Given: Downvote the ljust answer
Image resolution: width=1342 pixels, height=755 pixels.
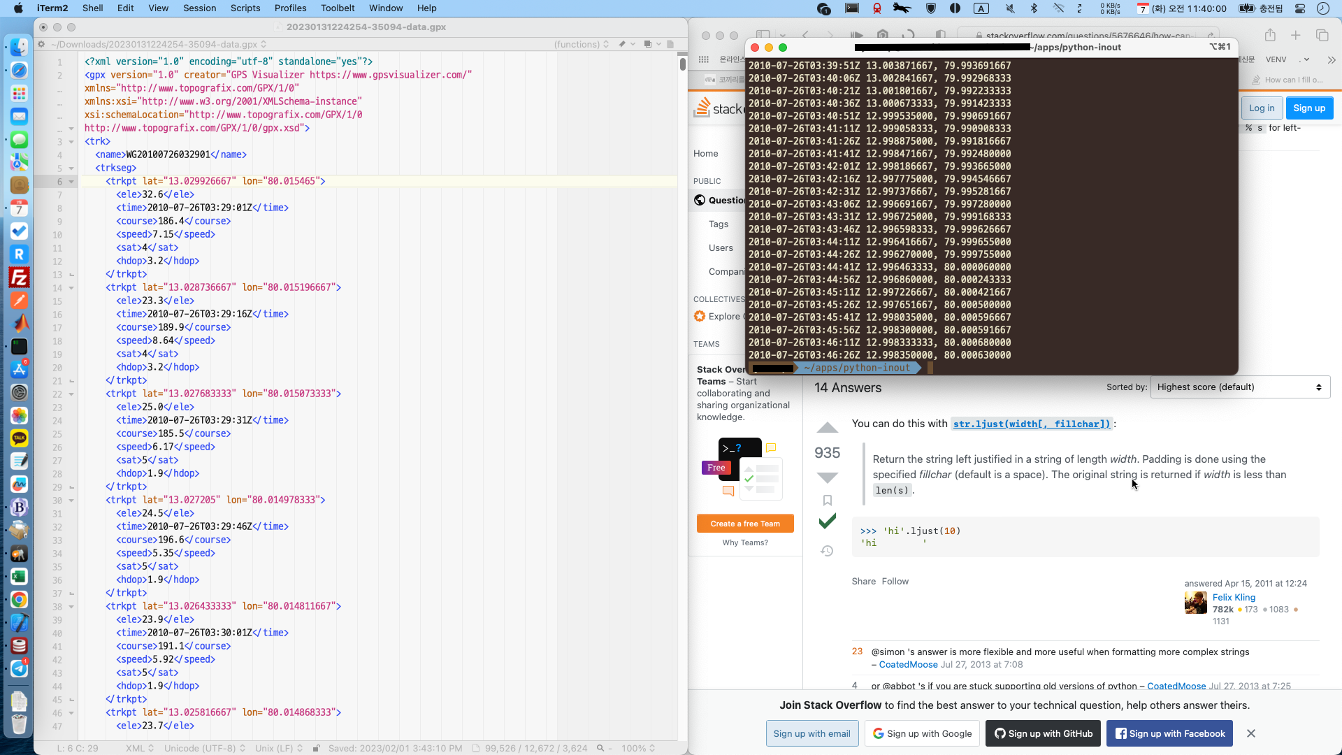Looking at the screenshot, I should (x=827, y=478).
